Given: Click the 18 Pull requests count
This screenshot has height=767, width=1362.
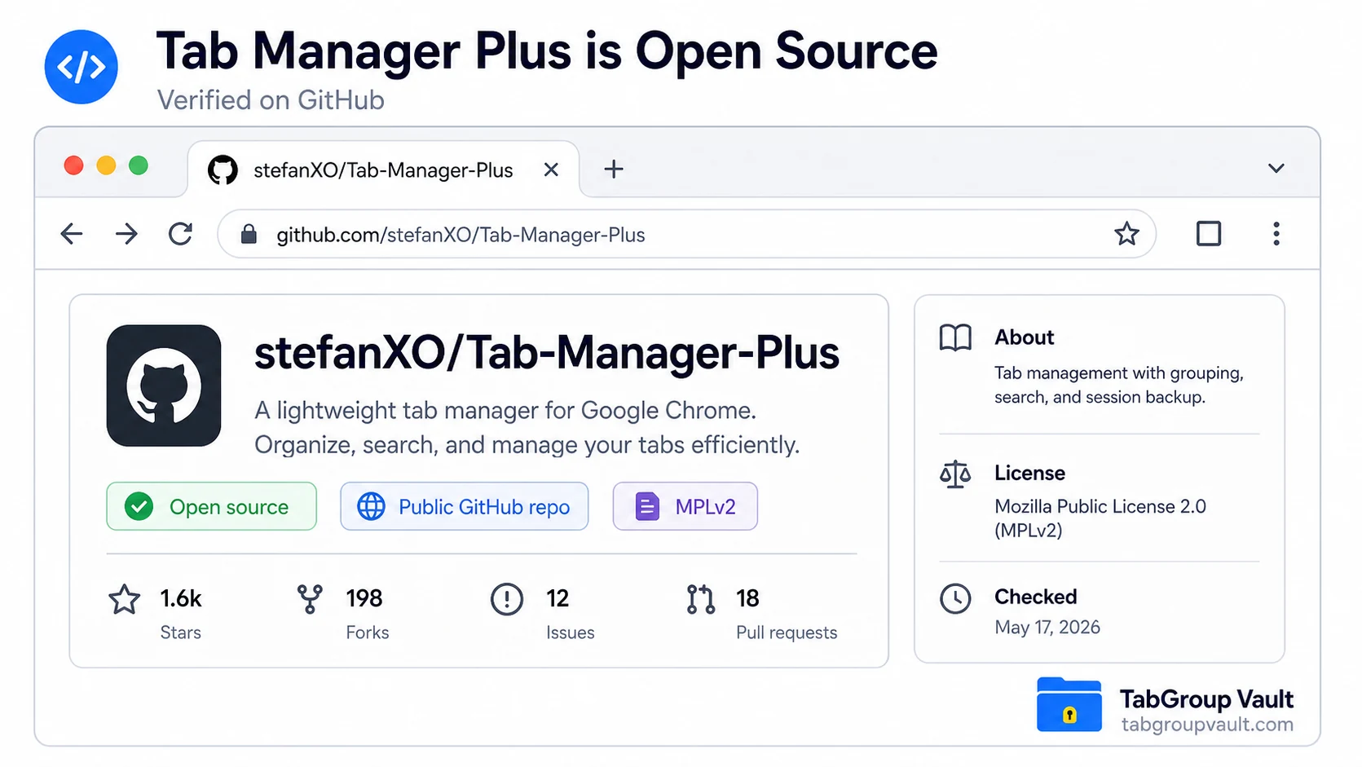Looking at the screenshot, I should 747,598.
